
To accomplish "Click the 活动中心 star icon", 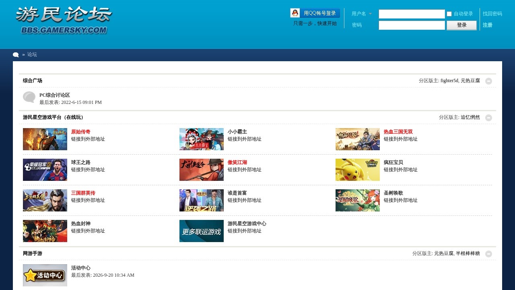I will [x=45, y=275].
